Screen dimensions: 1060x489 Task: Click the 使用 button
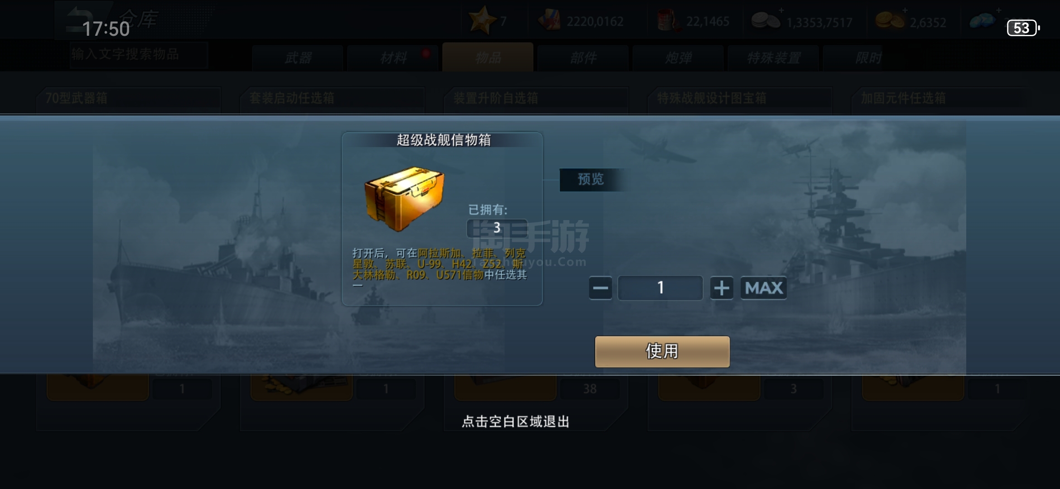(x=662, y=351)
